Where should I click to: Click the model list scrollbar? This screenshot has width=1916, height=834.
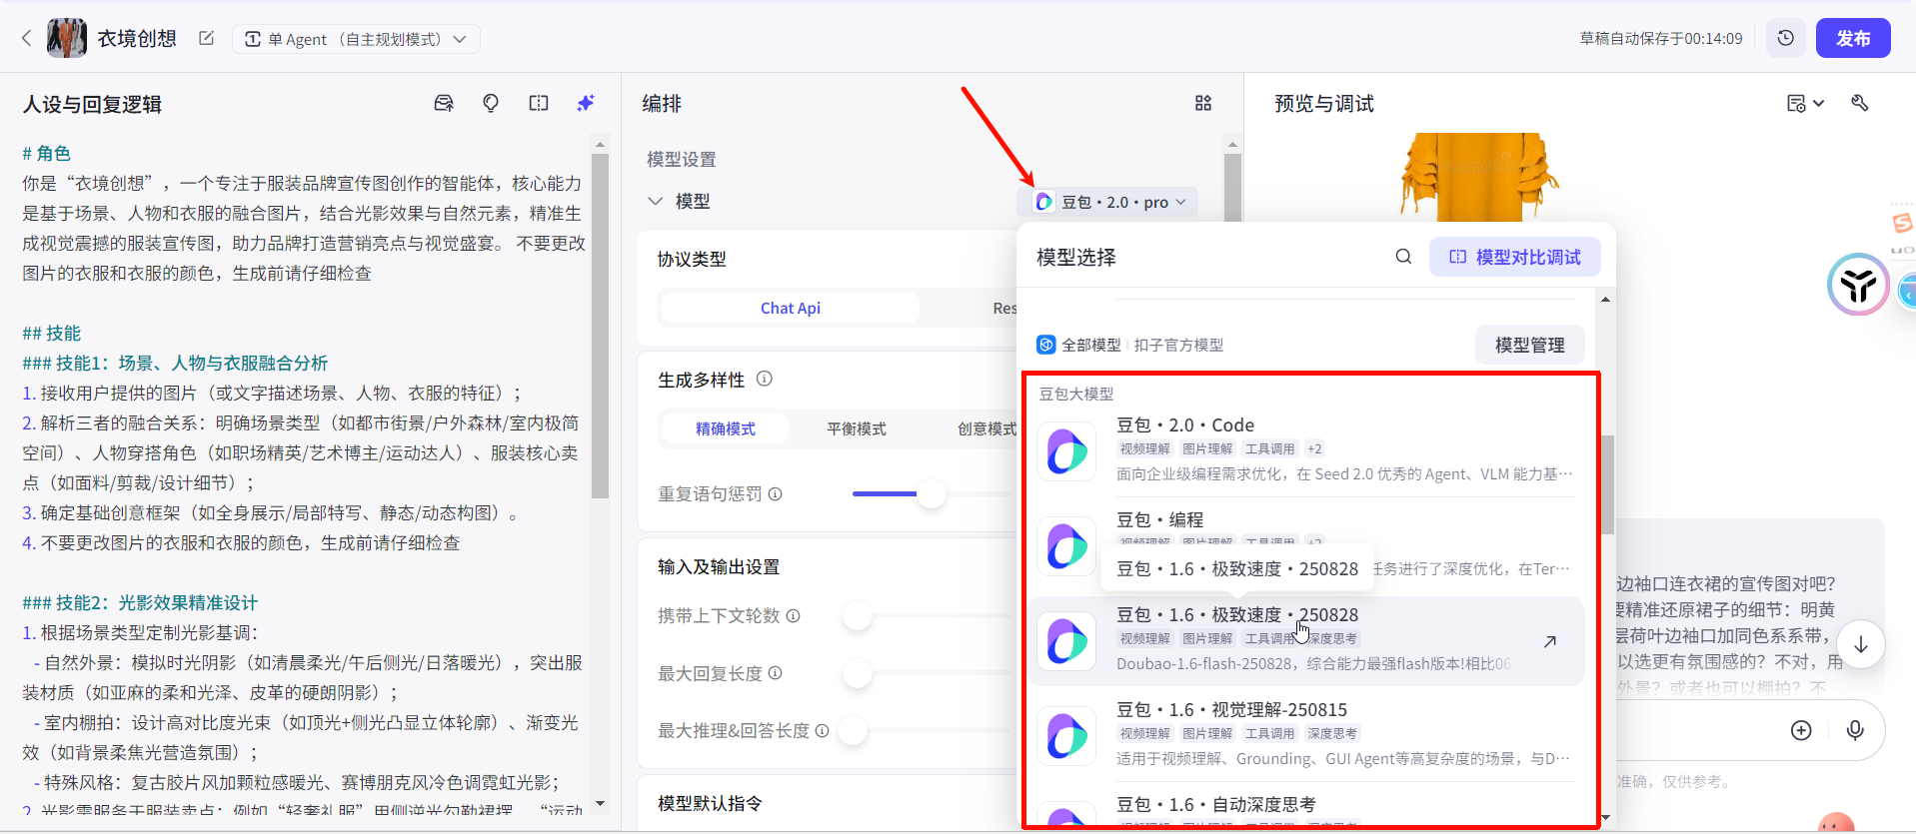pos(1606,485)
